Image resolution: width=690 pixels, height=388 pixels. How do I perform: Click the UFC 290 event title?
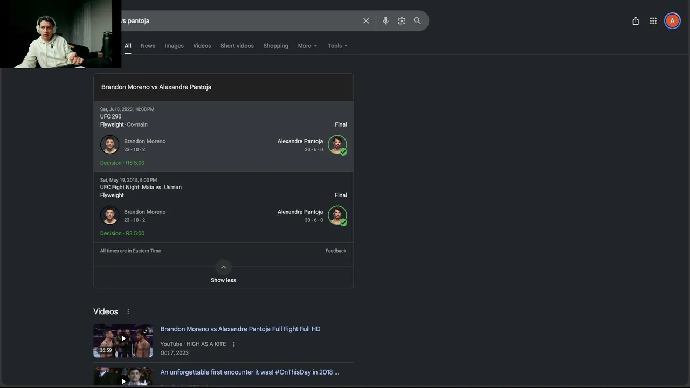coord(111,116)
